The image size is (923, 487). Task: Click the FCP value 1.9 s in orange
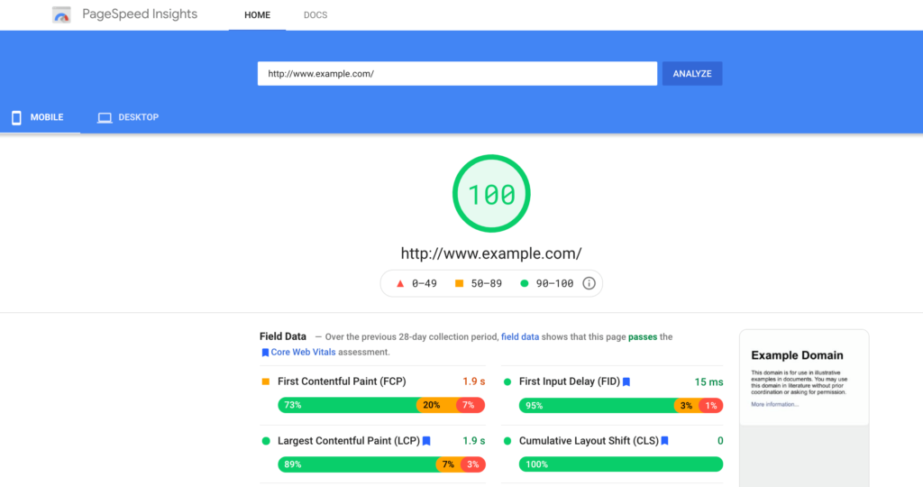click(x=474, y=381)
